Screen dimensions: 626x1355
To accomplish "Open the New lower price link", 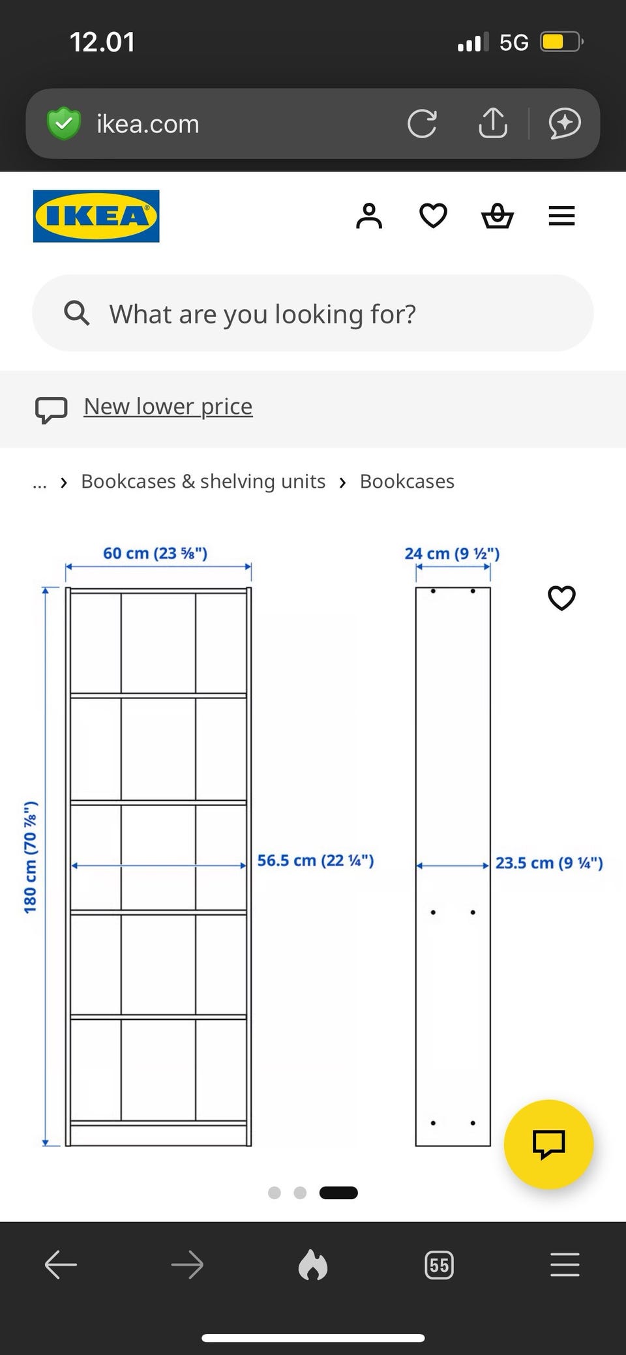I will [x=168, y=406].
